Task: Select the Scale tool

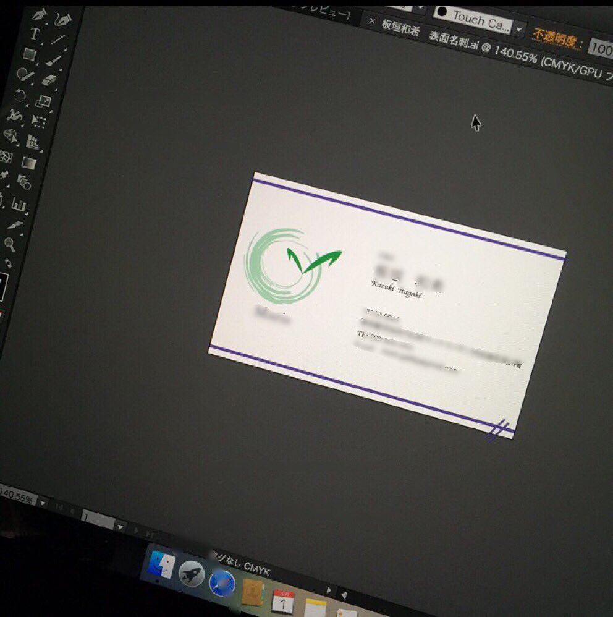Action: tap(43, 101)
